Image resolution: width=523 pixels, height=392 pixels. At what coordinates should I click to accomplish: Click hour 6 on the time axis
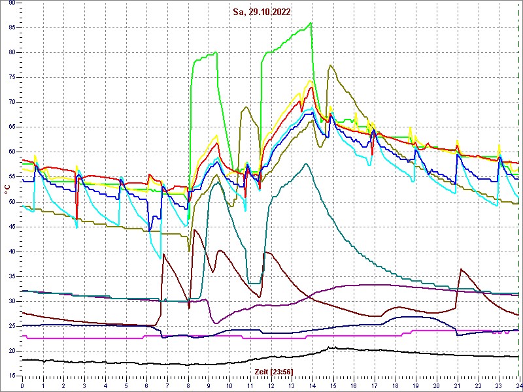(x=146, y=385)
